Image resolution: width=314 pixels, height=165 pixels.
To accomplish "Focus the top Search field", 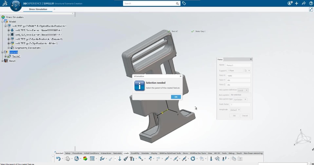I will (149, 3).
